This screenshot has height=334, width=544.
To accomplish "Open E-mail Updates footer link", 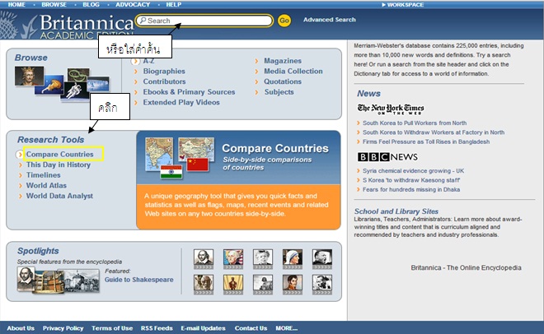I will (x=203, y=328).
